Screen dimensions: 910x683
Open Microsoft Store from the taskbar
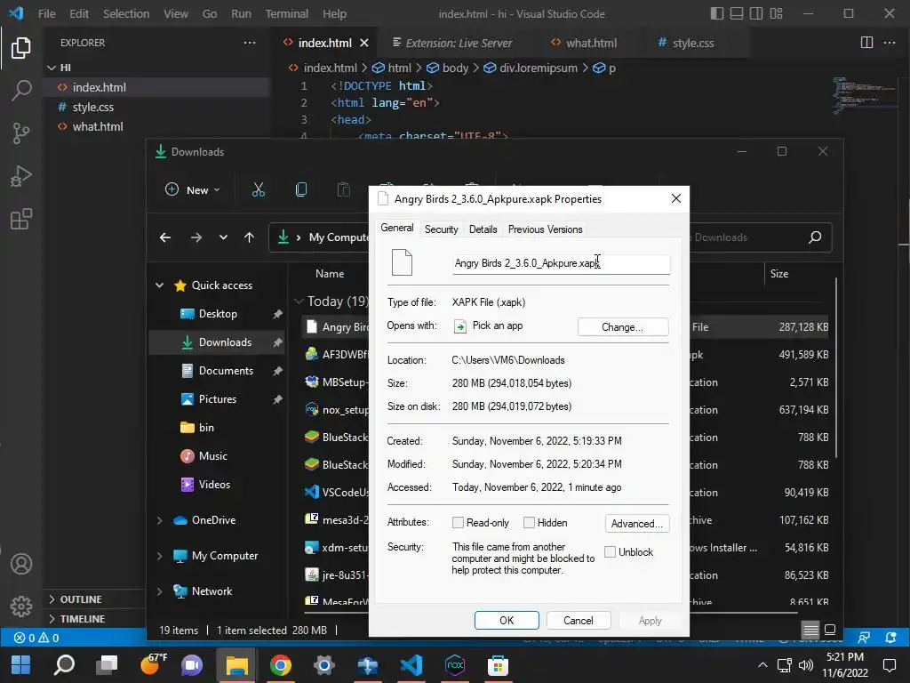coord(498,665)
